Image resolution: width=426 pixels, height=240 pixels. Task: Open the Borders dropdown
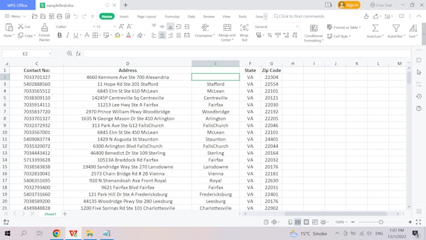[x=100, y=35]
